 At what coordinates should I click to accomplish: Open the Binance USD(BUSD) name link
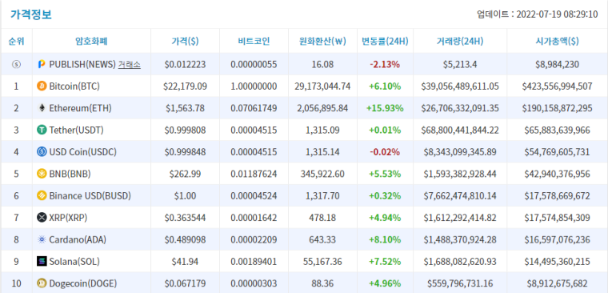click(x=90, y=196)
